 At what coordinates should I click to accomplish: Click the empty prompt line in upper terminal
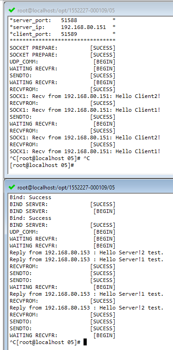(42, 165)
